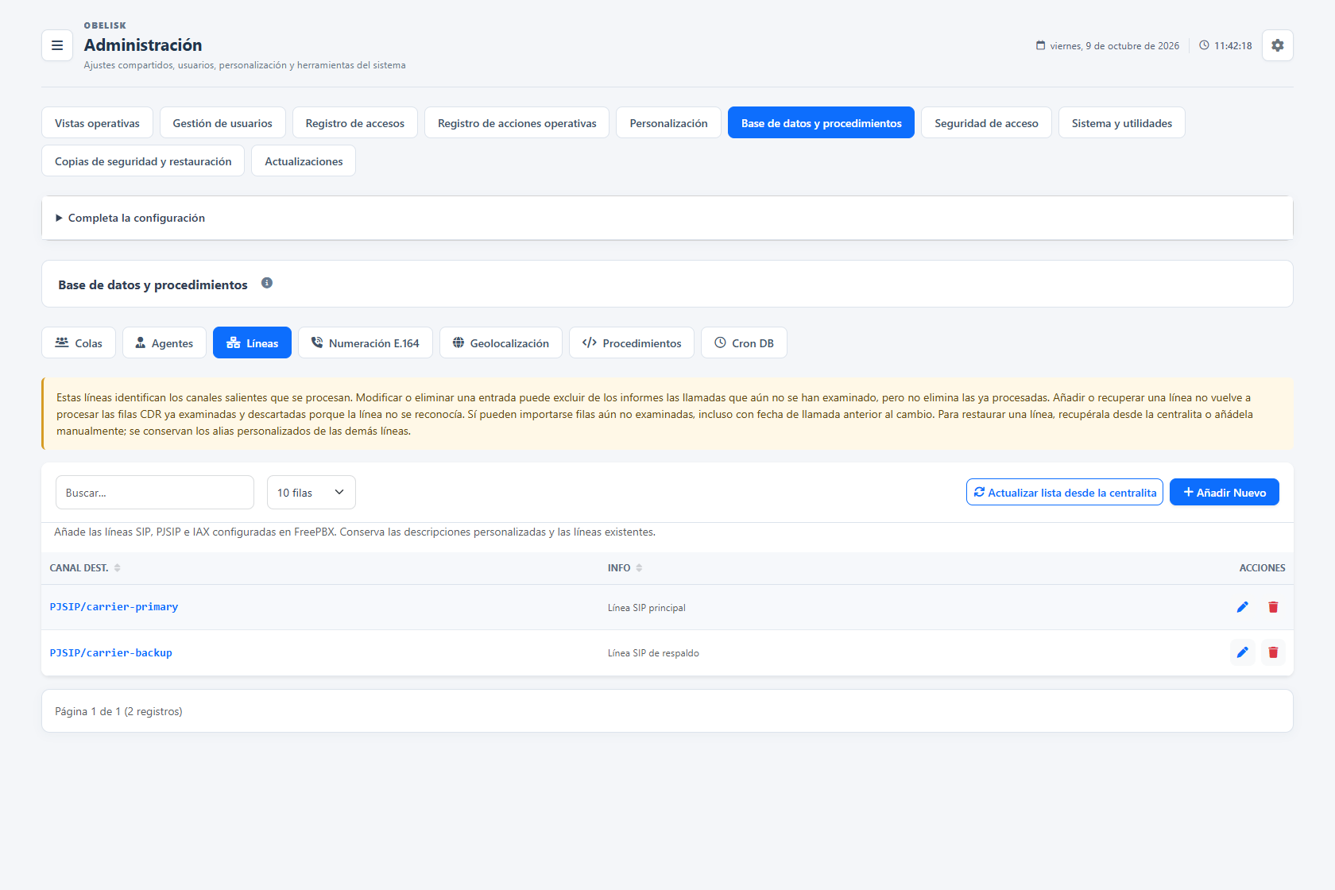This screenshot has width=1335, height=890.
Task: Sort by the CANAL DEST. column arrows
Action: point(118,568)
